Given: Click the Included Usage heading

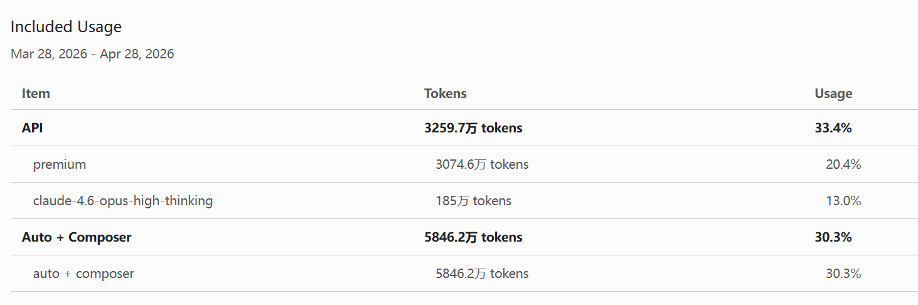Looking at the screenshot, I should [66, 27].
